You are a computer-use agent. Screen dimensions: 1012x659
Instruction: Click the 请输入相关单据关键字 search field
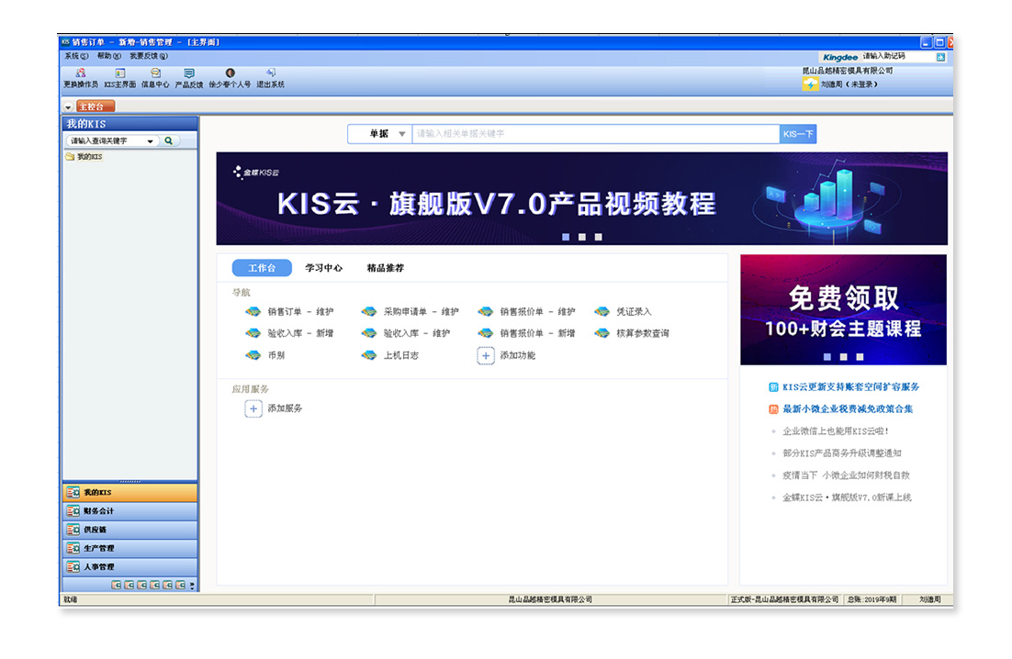pos(593,134)
